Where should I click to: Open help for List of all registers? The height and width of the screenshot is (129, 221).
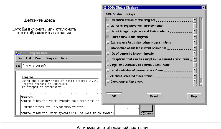[x=195, y=26]
